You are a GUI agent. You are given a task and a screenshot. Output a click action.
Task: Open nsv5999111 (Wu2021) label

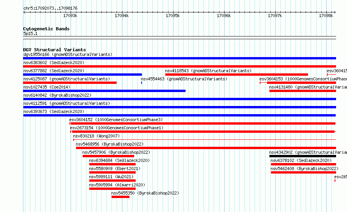coord(112,177)
